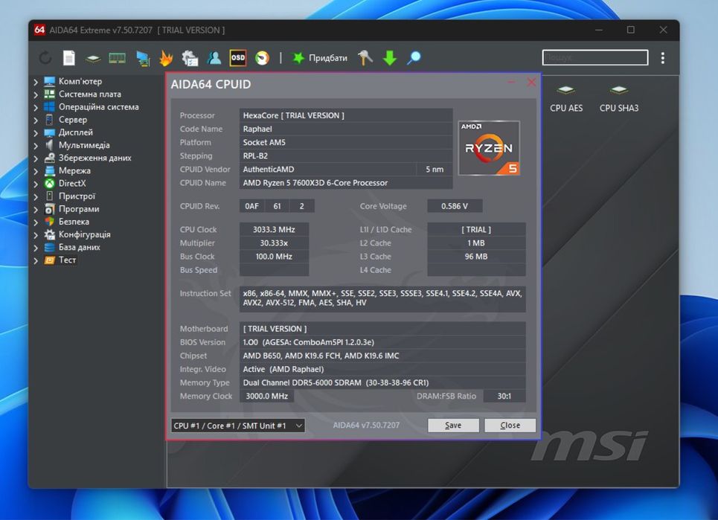Expand the DirectX tree node
The height and width of the screenshot is (520, 718).
pyautogui.click(x=36, y=184)
